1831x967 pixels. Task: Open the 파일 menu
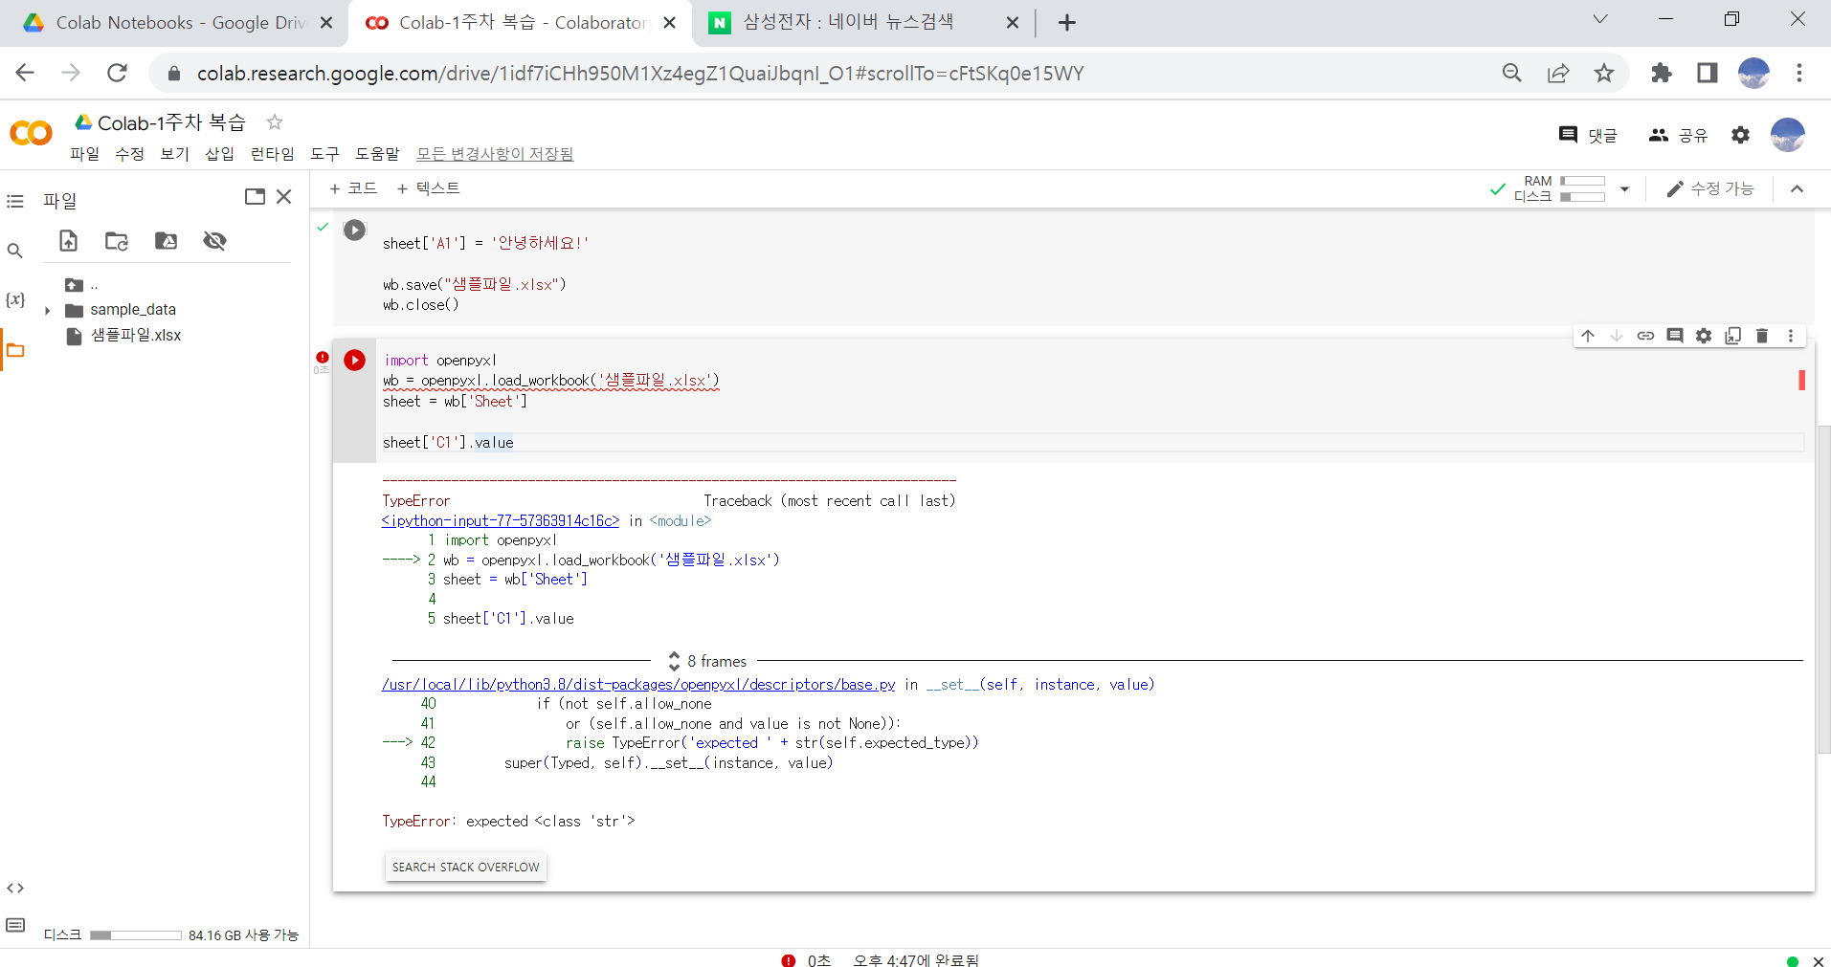click(84, 154)
